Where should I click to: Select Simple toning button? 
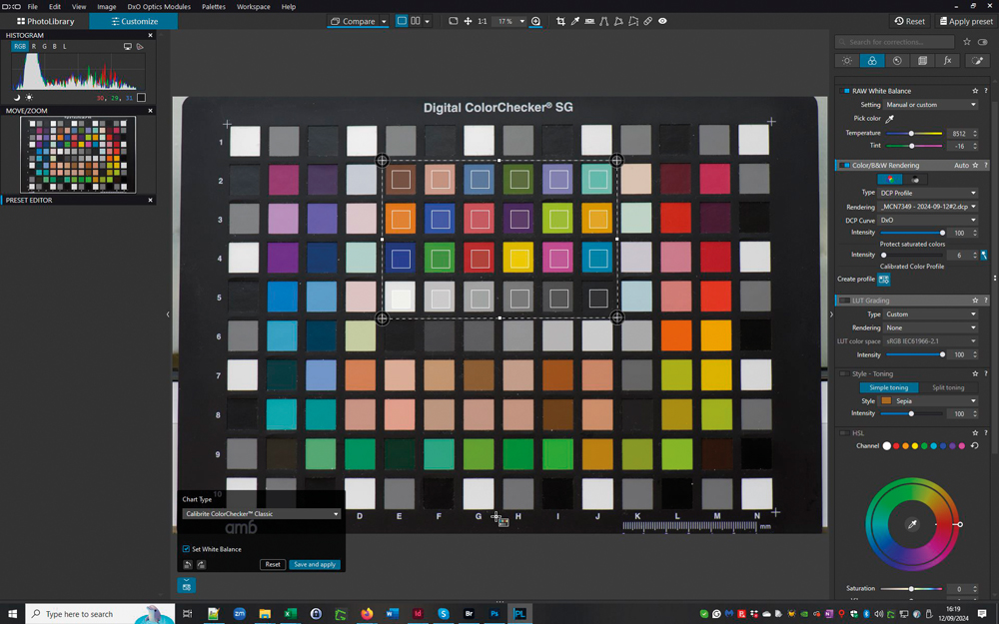889,387
